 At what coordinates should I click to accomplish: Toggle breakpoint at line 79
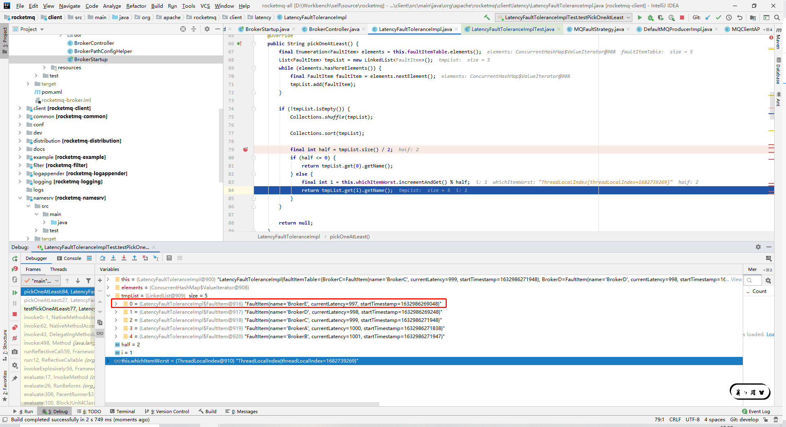(245, 150)
